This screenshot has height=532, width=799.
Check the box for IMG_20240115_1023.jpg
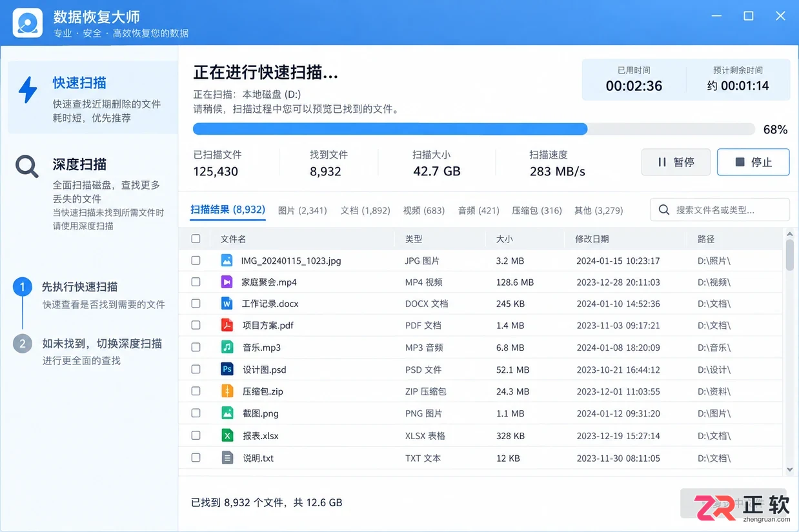[x=196, y=261]
